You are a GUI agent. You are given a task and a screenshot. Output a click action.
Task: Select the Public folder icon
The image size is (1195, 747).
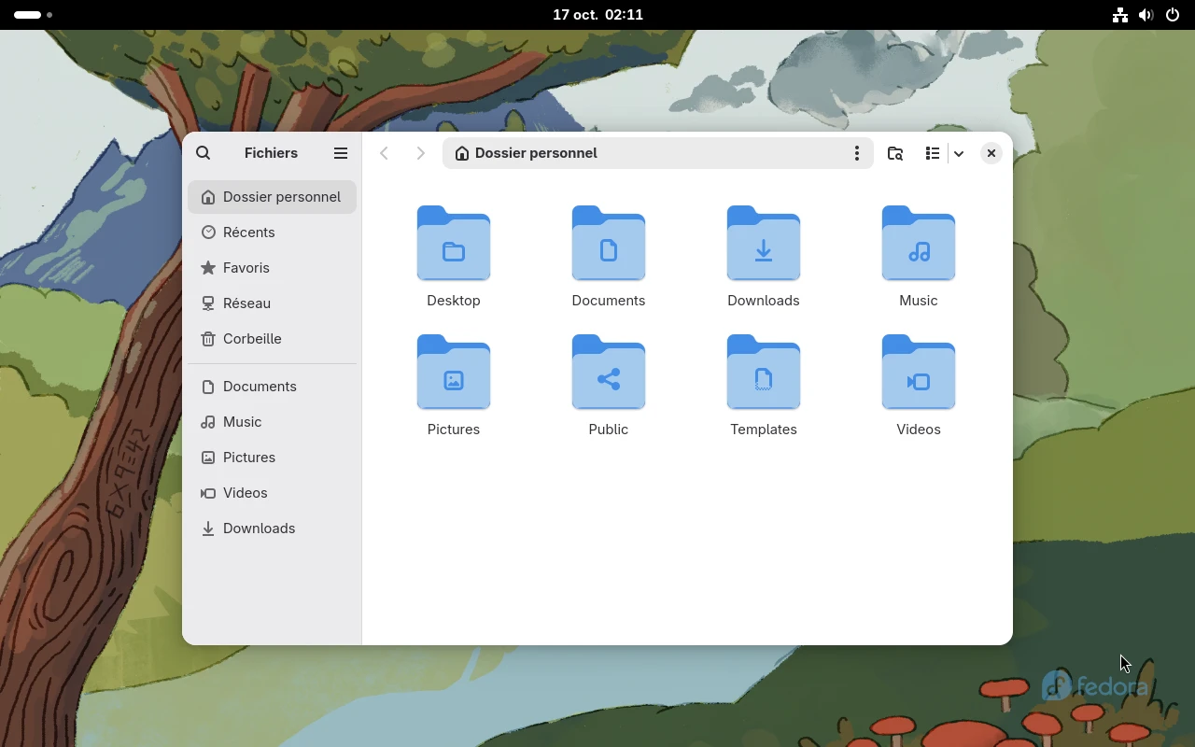point(609,373)
